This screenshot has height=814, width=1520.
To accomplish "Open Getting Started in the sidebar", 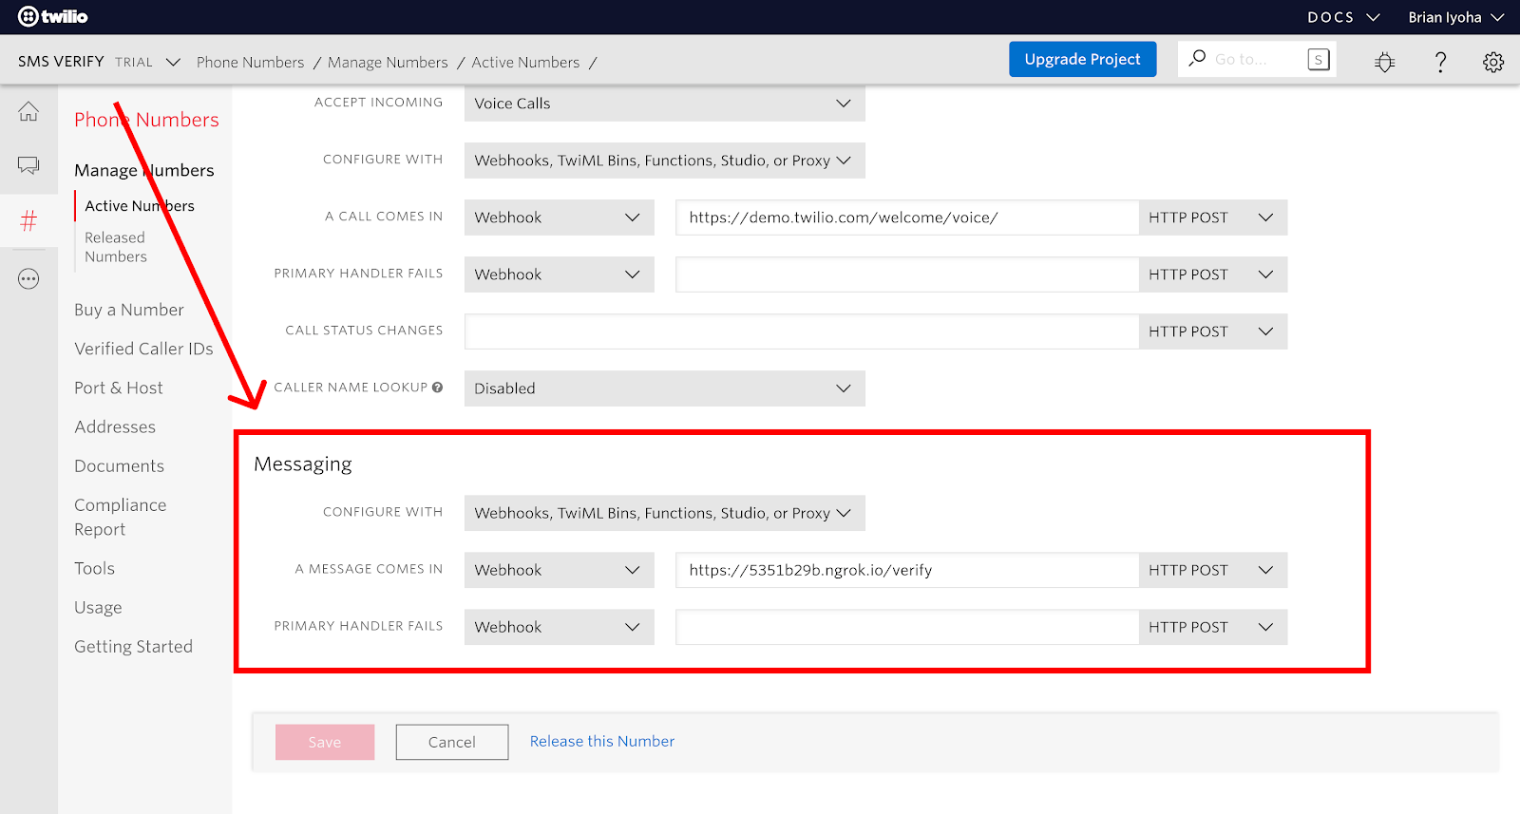I will pyautogui.click(x=133, y=646).
